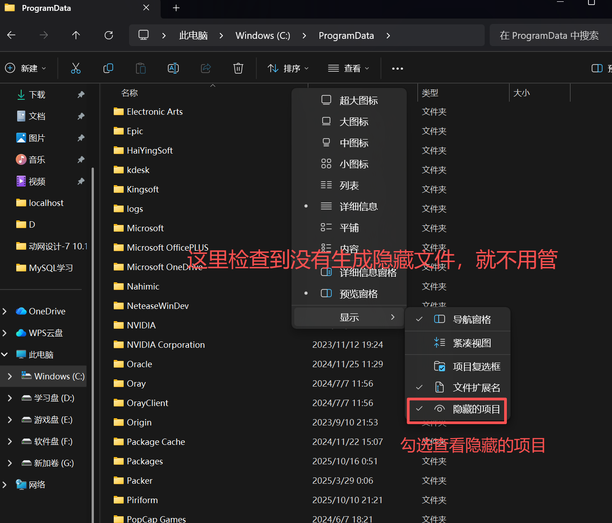This screenshot has width=612, height=523.
Task: Open Videos (视频) in quick access
Action: coord(37,181)
